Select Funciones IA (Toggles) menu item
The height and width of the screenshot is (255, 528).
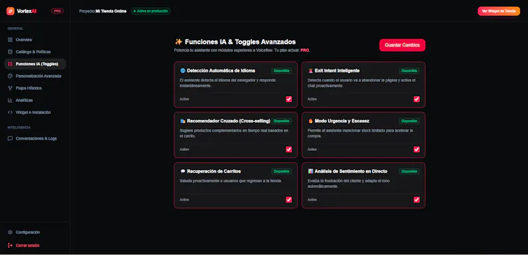(35, 64)
